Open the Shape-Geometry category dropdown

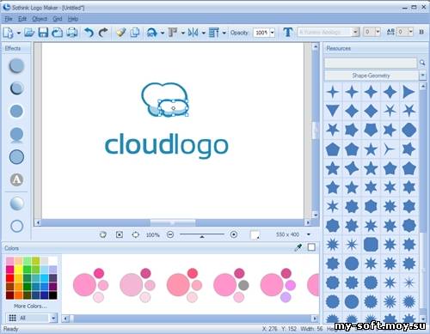tap(423, 76)
